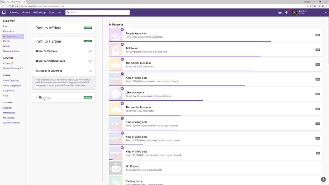Expand the Path to Affiliate card

(64, 28)
